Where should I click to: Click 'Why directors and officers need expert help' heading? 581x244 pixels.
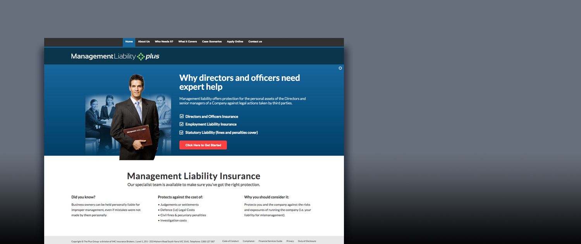[x=239, y=82]
